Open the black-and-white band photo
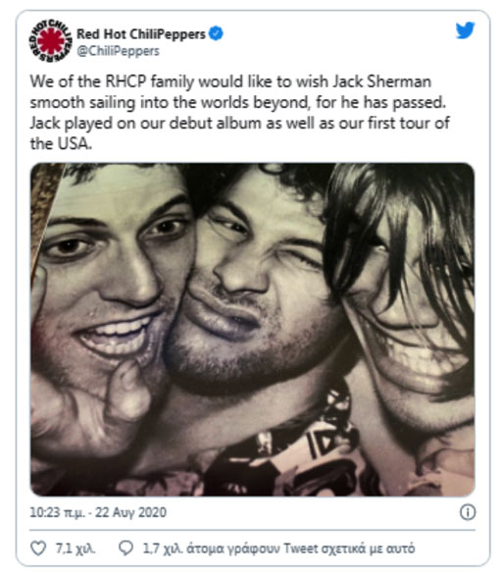The image size is (500, 578). click(252, 330)
